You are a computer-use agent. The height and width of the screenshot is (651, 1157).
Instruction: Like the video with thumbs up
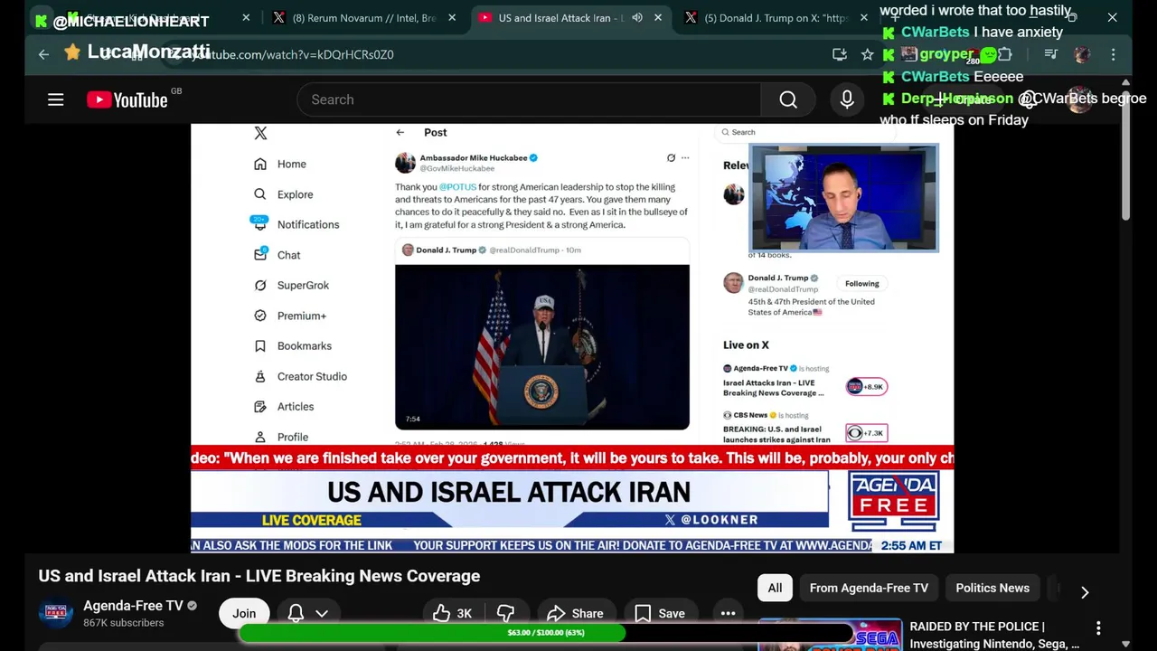[x=452, y=613]
